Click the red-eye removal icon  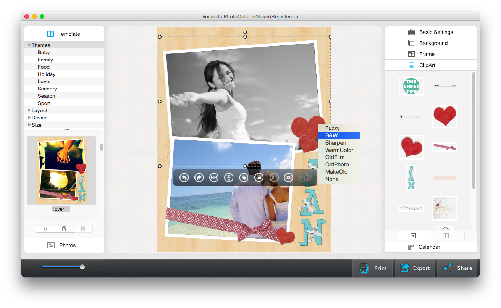coord(288,177)
